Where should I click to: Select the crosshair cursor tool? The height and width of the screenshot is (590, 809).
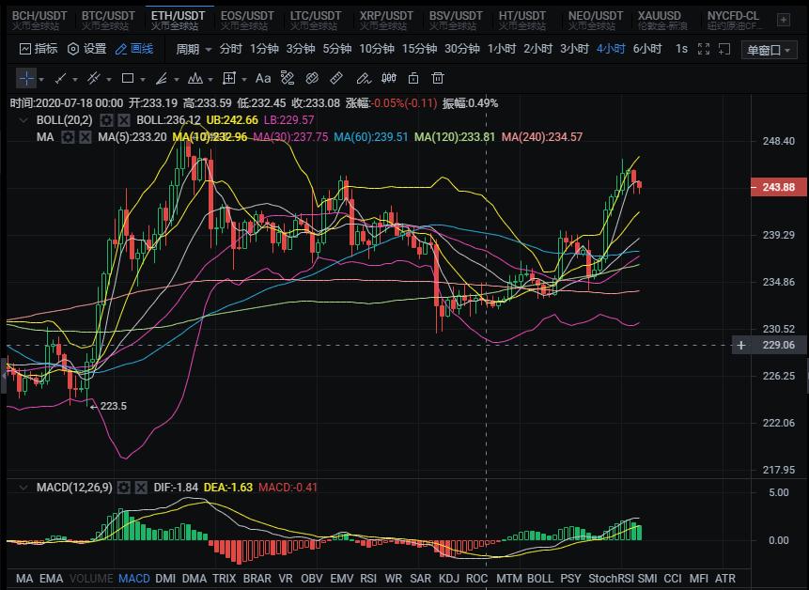click(25, 78)
